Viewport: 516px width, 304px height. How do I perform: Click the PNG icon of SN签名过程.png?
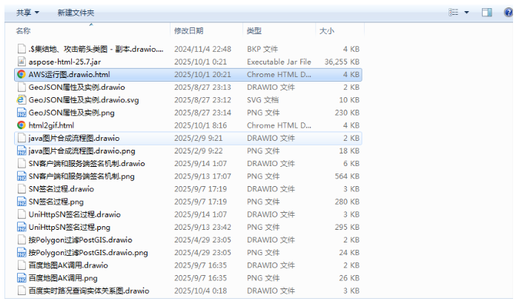click(x=21, y=202)
